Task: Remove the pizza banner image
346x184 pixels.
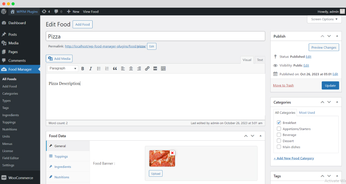Action: (x=172, y=153)
